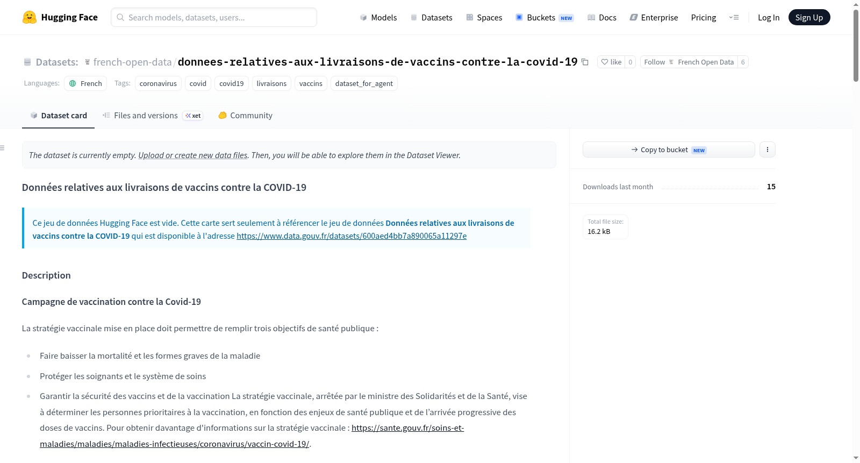The image size is (860, 463).
Task: Click bullet 'Protéger les soignants et le système de soins'
Action: tap(123, 376)
